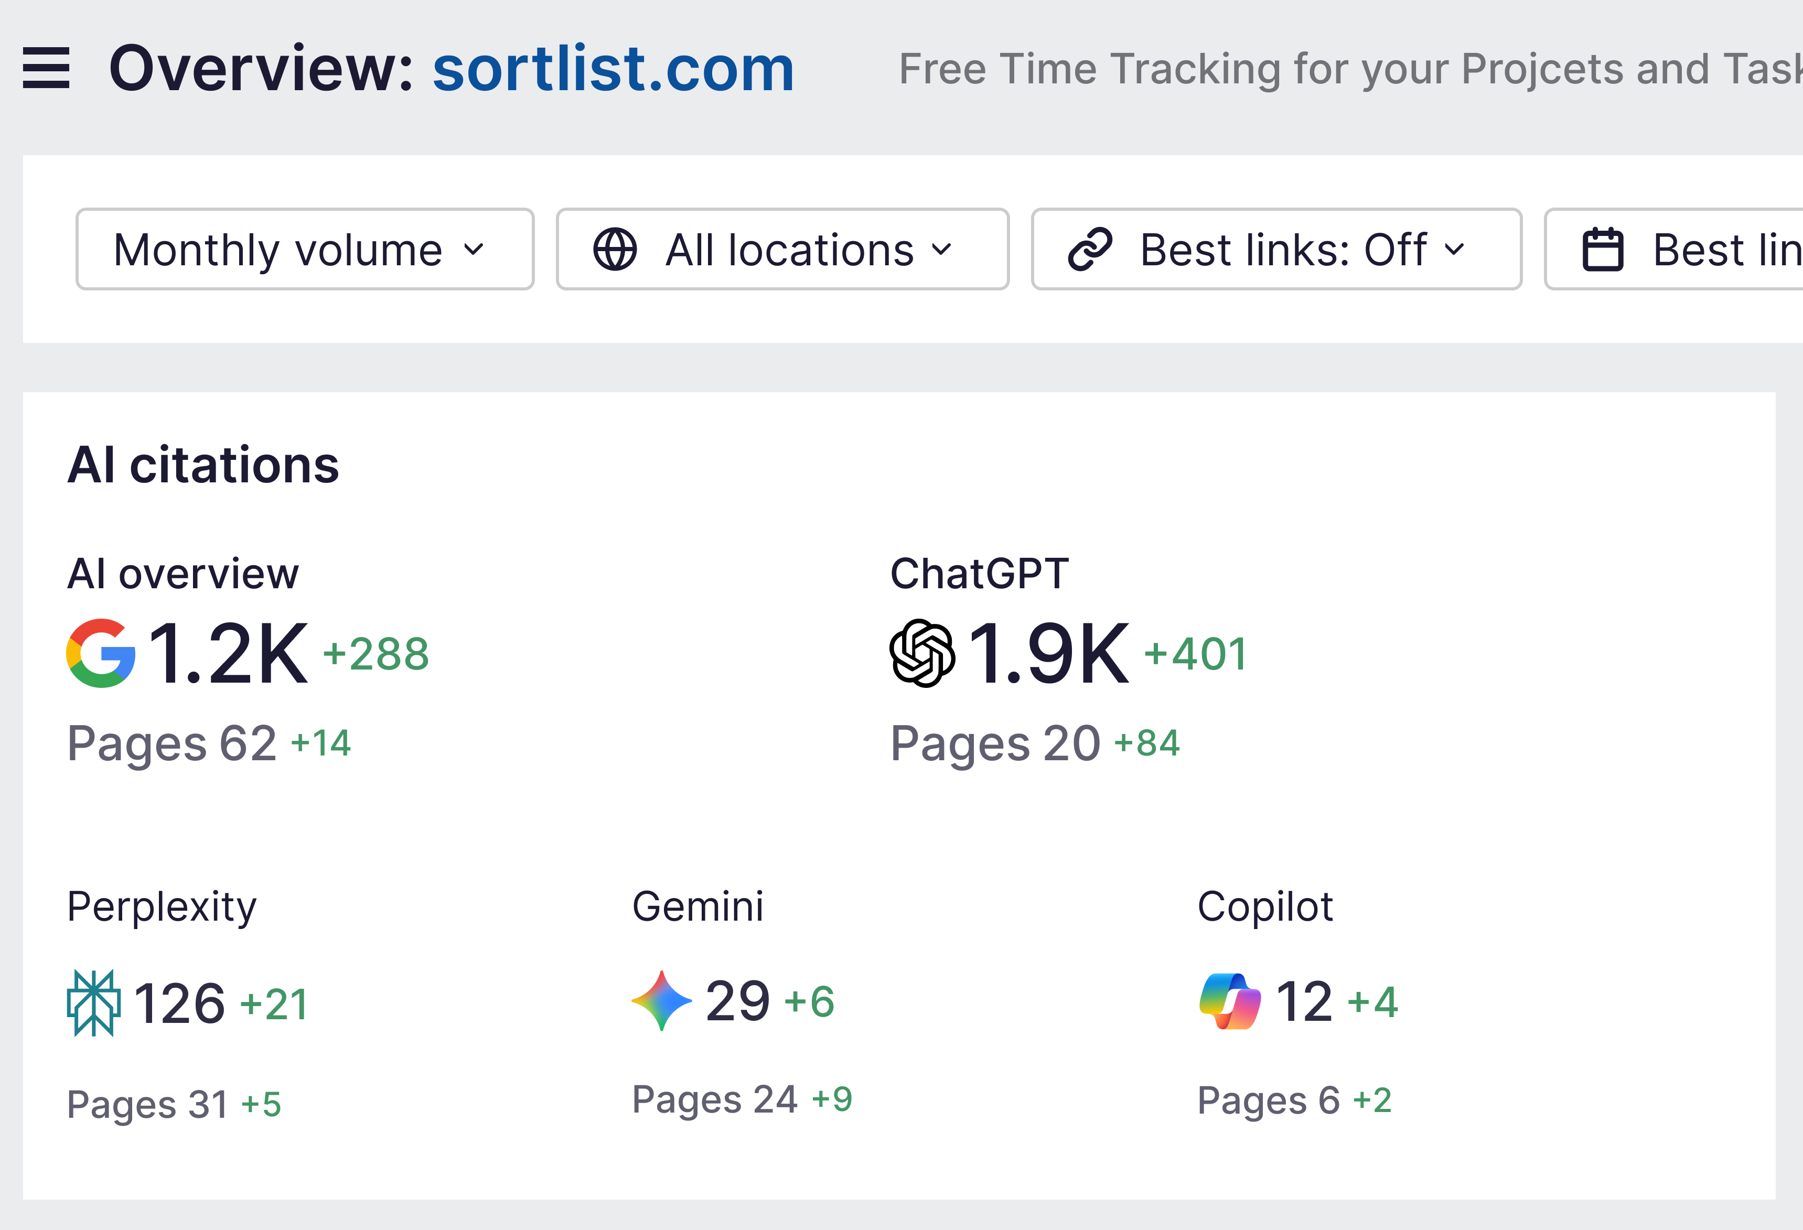Click the Copilot logo icon
1803x1230 pixels.
pyautogui.click(x=1230, y=1001)
